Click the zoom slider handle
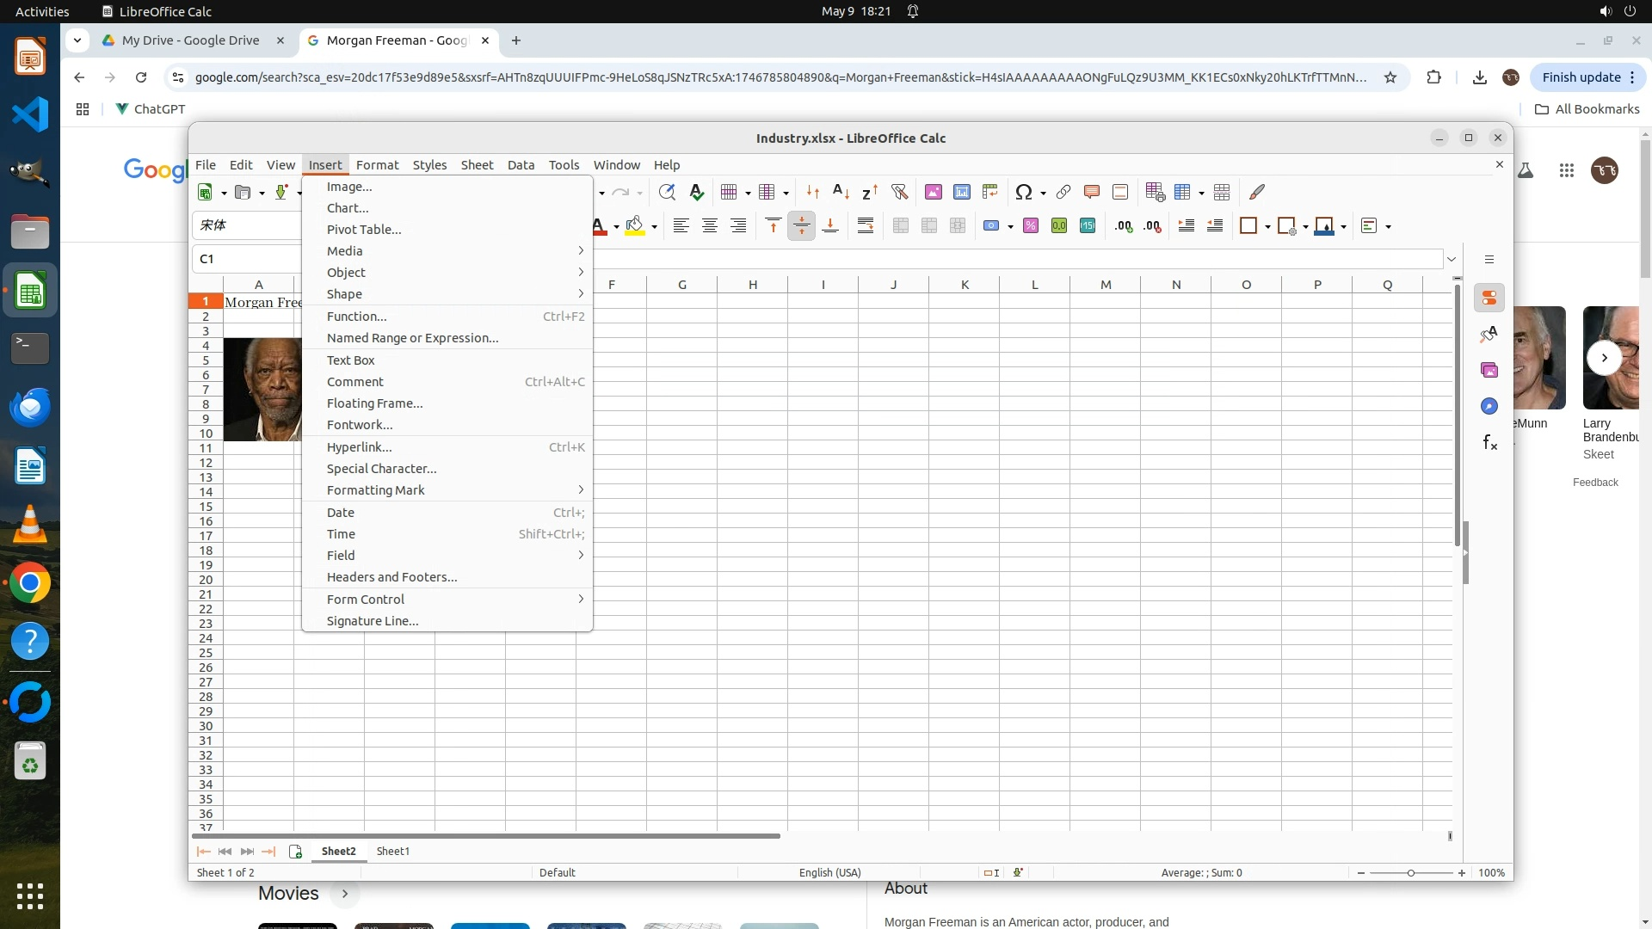Viewport: 1652px width, 929px height. tap(1411, 873)
